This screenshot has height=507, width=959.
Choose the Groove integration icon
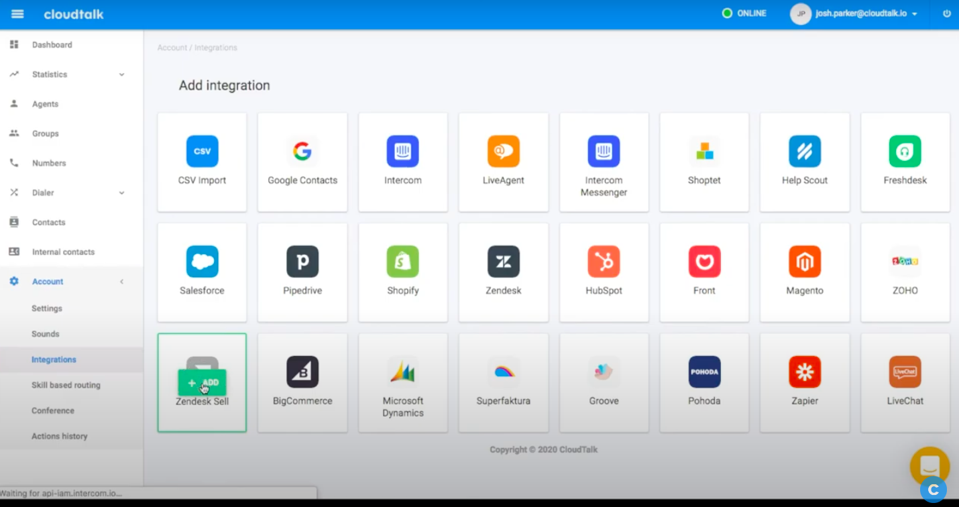tap(604, 372)
